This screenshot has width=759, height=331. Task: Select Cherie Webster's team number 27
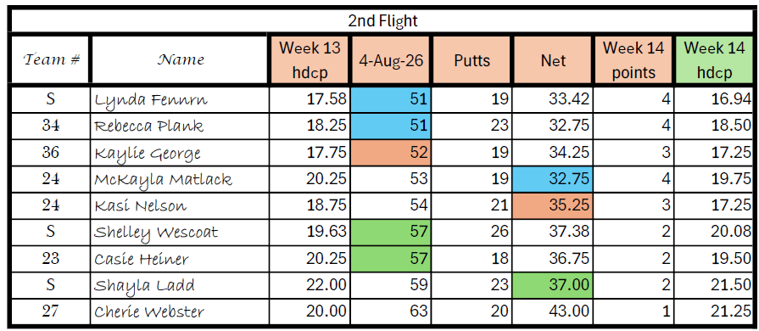pyautogui.click(x=50, y=311)
